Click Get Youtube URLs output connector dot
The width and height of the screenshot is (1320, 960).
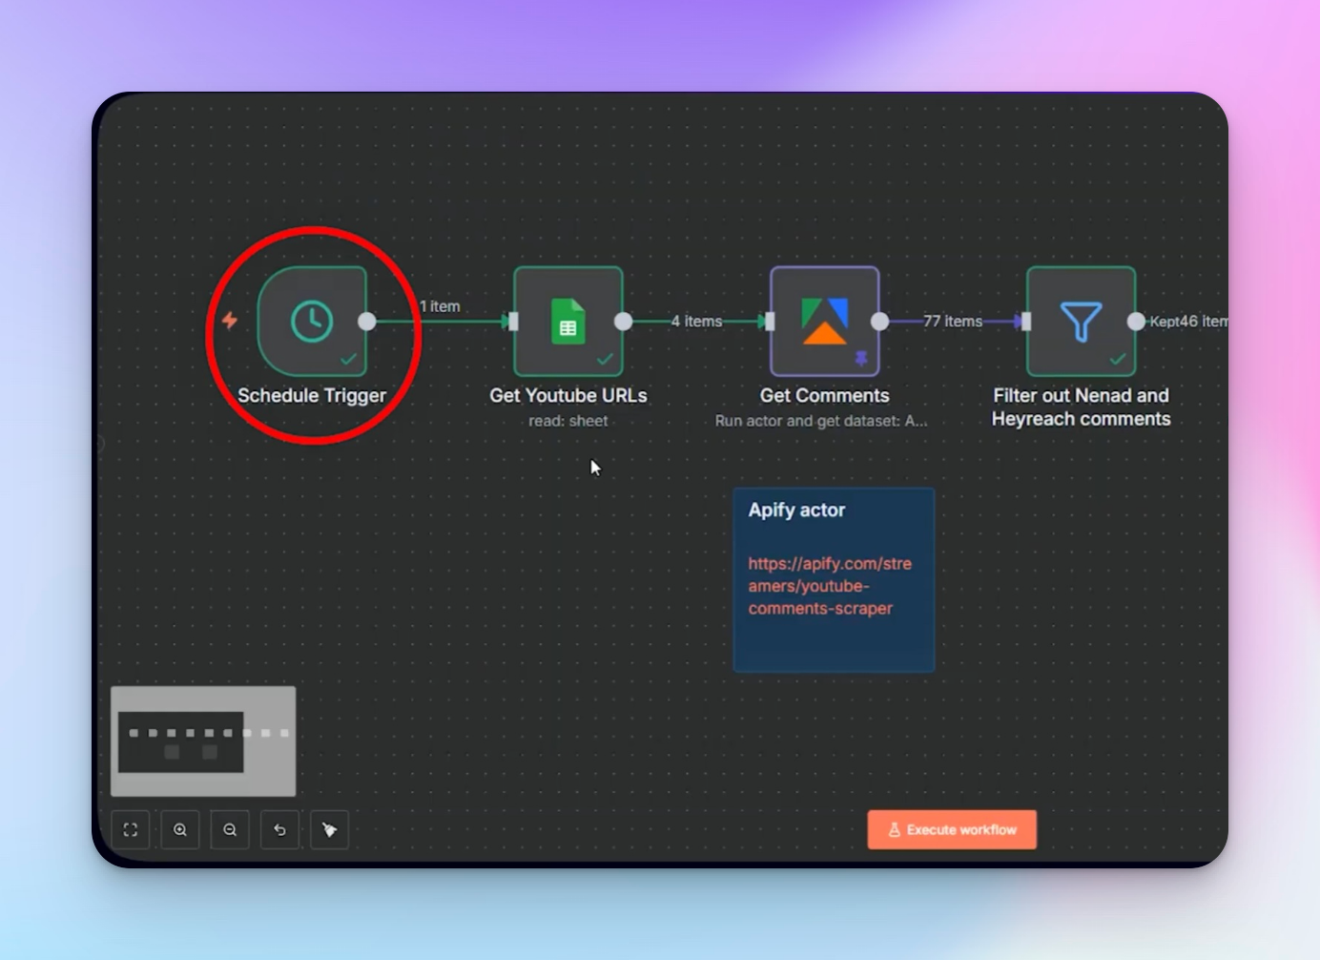click(624, 322)
